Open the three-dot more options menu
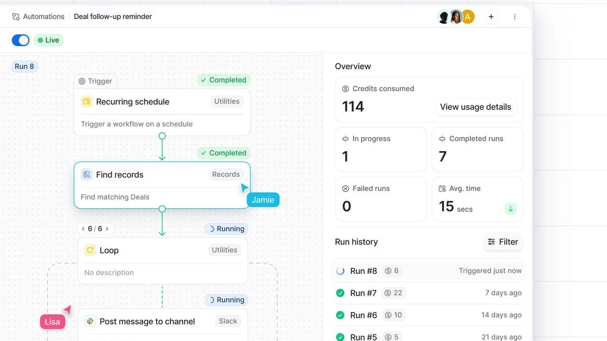This screenshot has height=341, width=607. pyautogui.click(x=514, y=17)
